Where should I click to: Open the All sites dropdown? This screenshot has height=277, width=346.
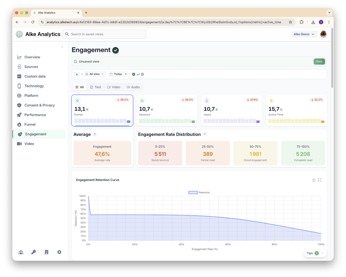click(95, 74)
